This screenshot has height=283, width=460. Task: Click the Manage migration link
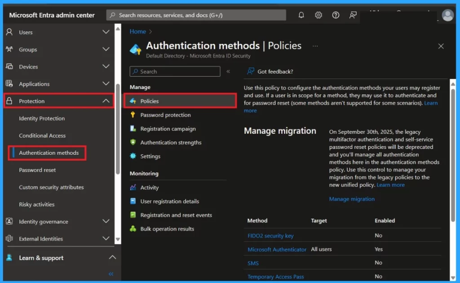tap(352, 199)
